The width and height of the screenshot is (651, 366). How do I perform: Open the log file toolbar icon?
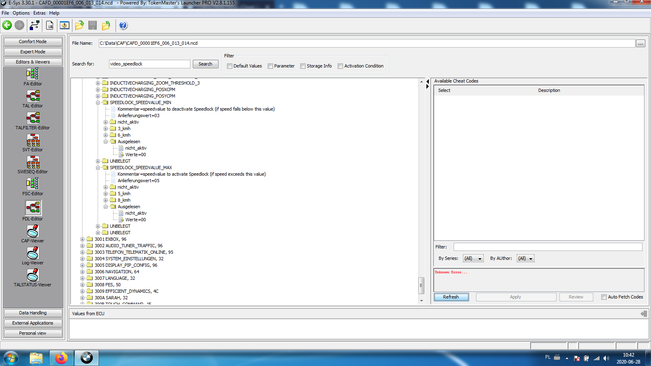[x=50, y=25]
